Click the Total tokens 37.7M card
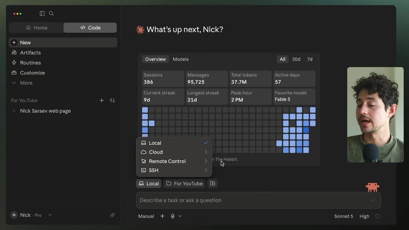 coord(251,79)
